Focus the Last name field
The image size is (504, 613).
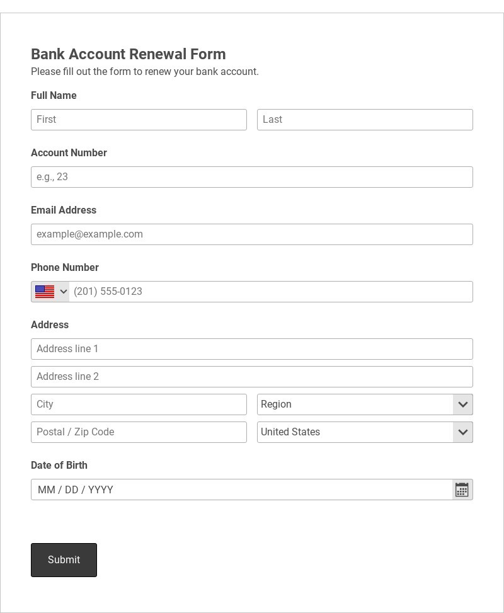pyautogui.click(x=365, y=120)
